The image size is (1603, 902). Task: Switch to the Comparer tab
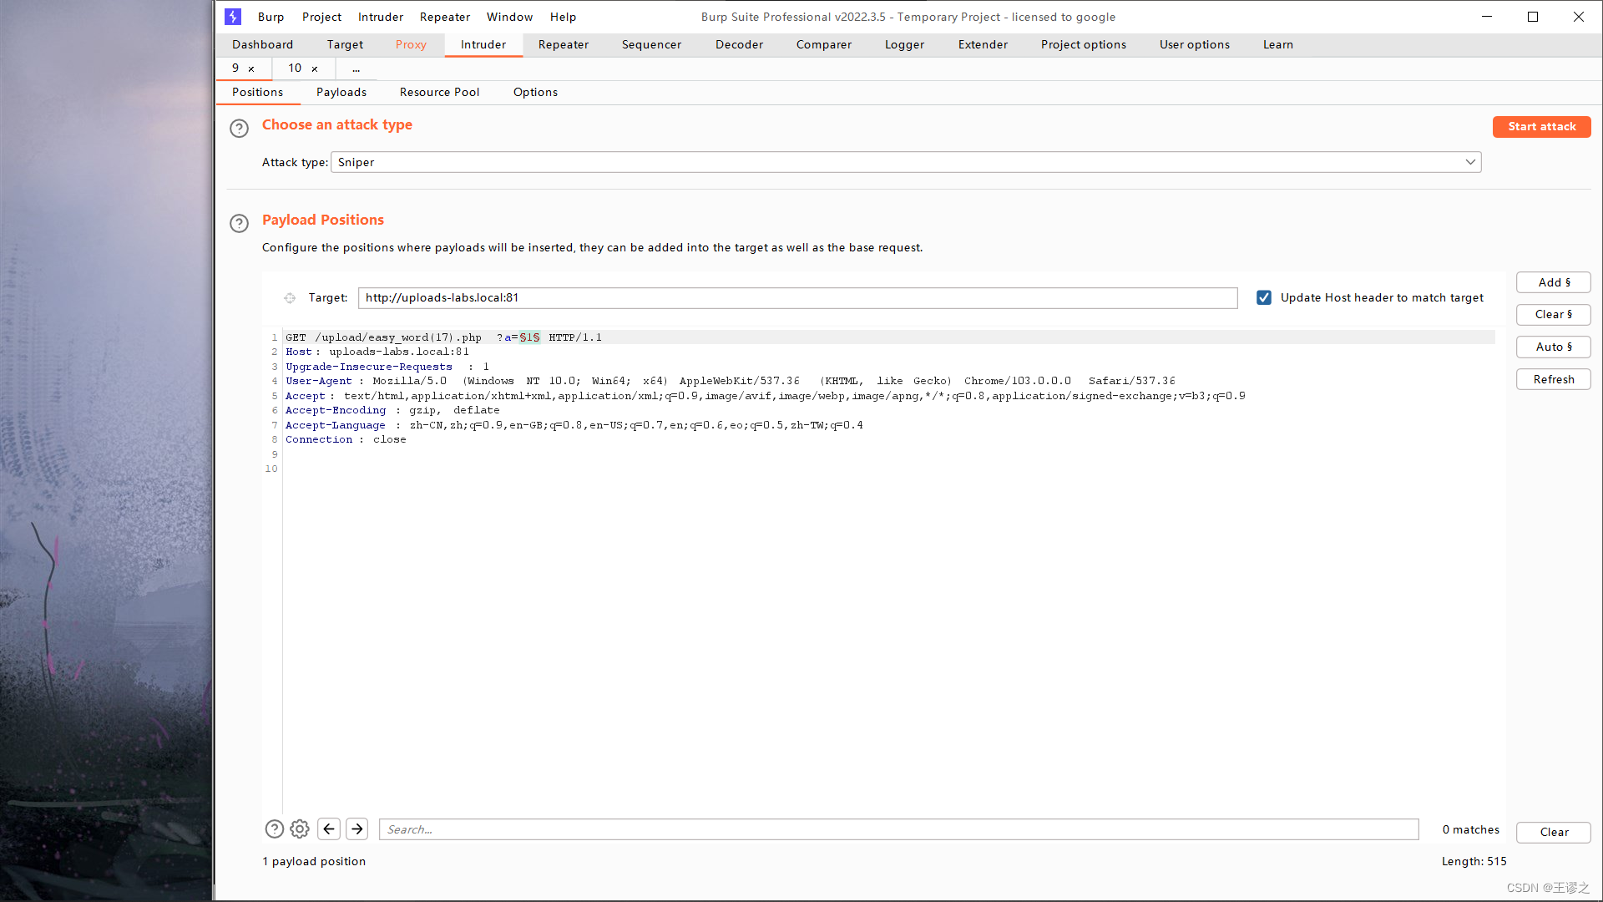824,44
